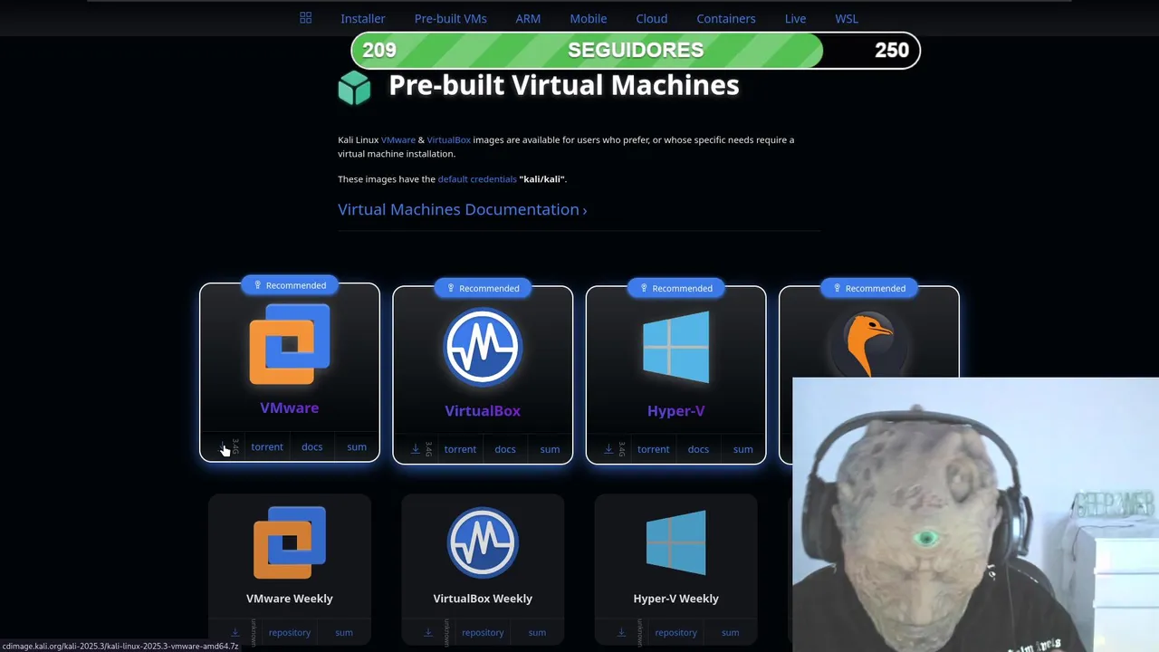Screen dimensions: 1159x652
Task: View the VirtualBox Weekly sum
Action: click(x=537, y=633)
